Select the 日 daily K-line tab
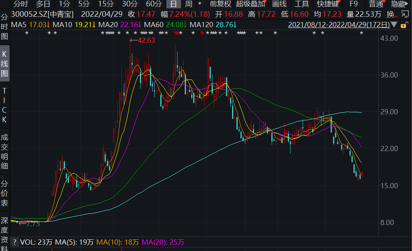 pos(174,4)
